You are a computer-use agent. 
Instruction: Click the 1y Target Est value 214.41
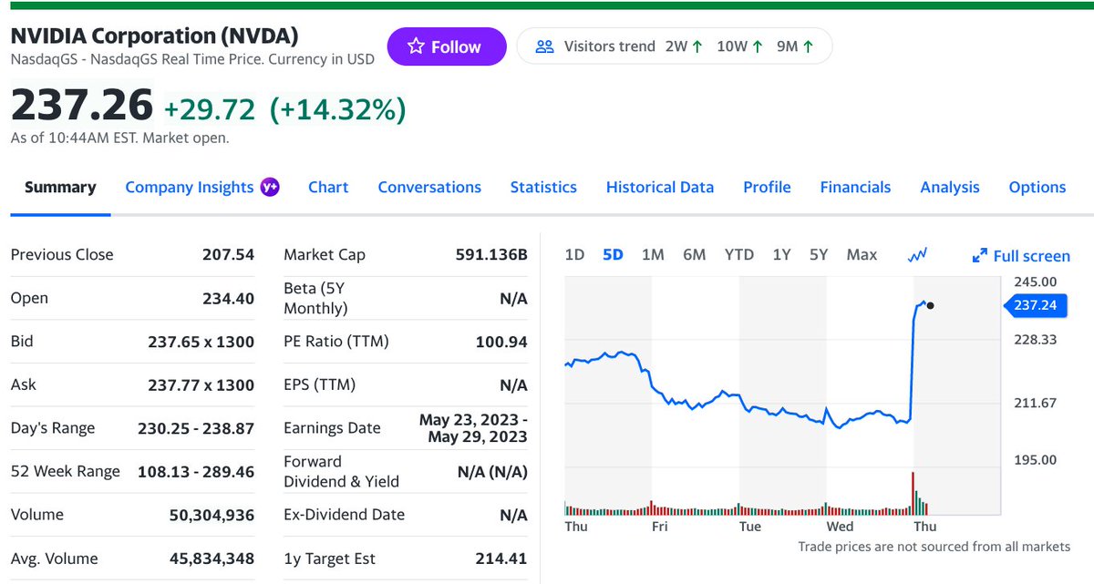coord(501,558)
